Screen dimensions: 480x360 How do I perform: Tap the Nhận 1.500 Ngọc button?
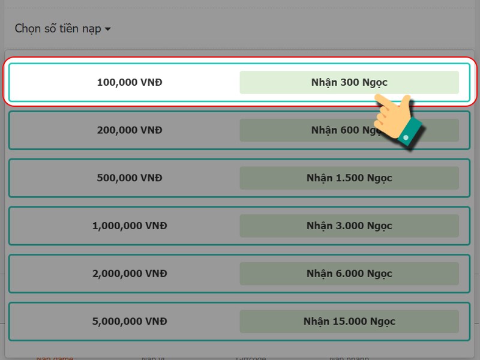pyautogui.click(x=349, y=178)
